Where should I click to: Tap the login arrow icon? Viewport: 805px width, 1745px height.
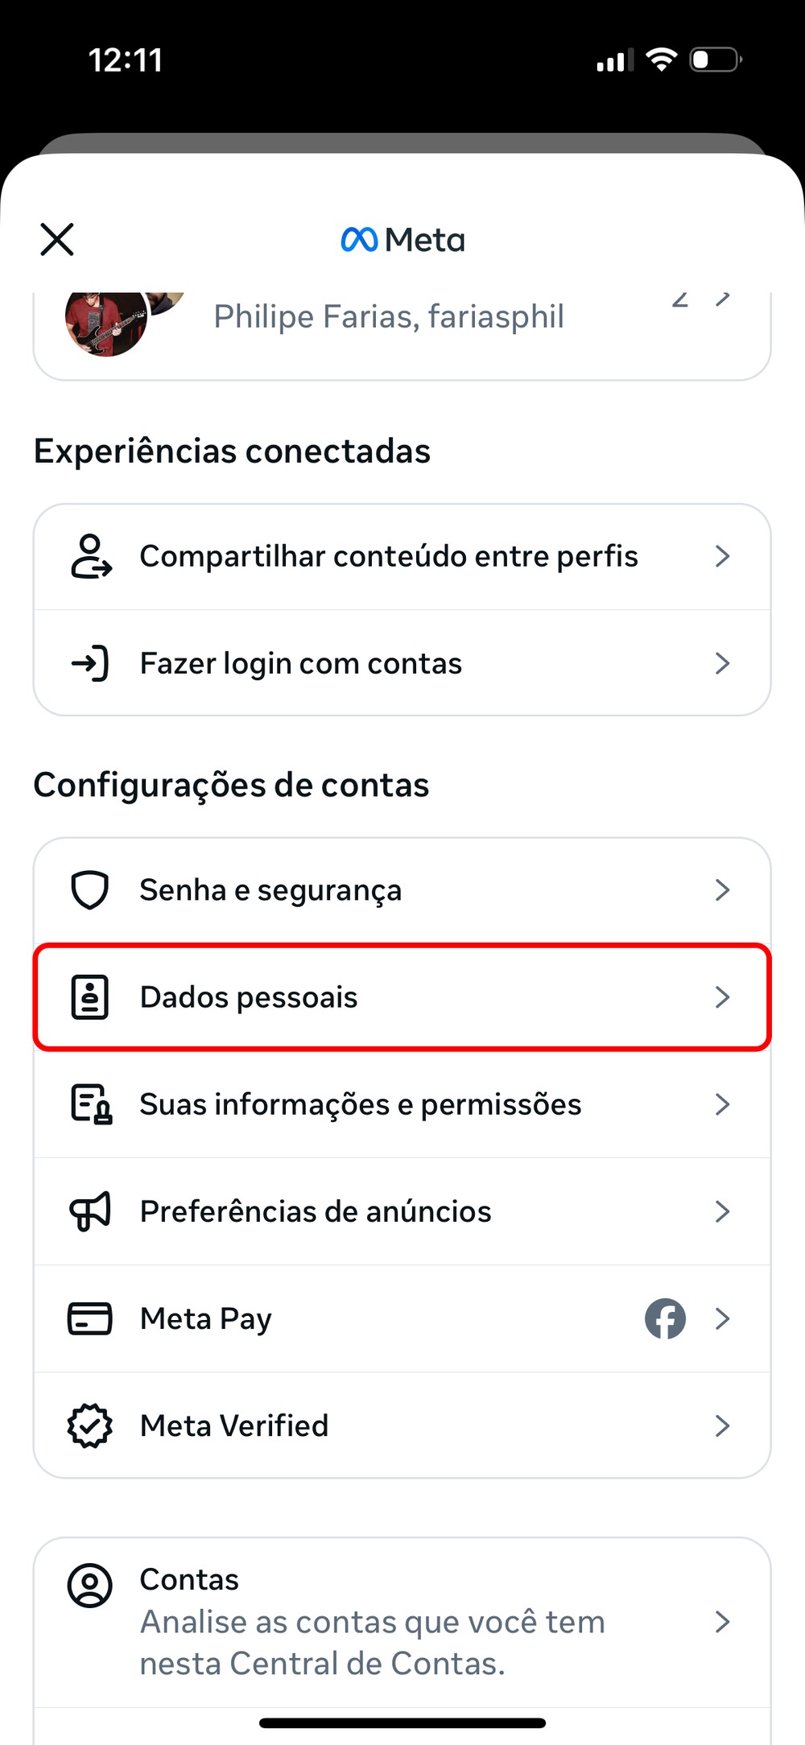(90, 663)
